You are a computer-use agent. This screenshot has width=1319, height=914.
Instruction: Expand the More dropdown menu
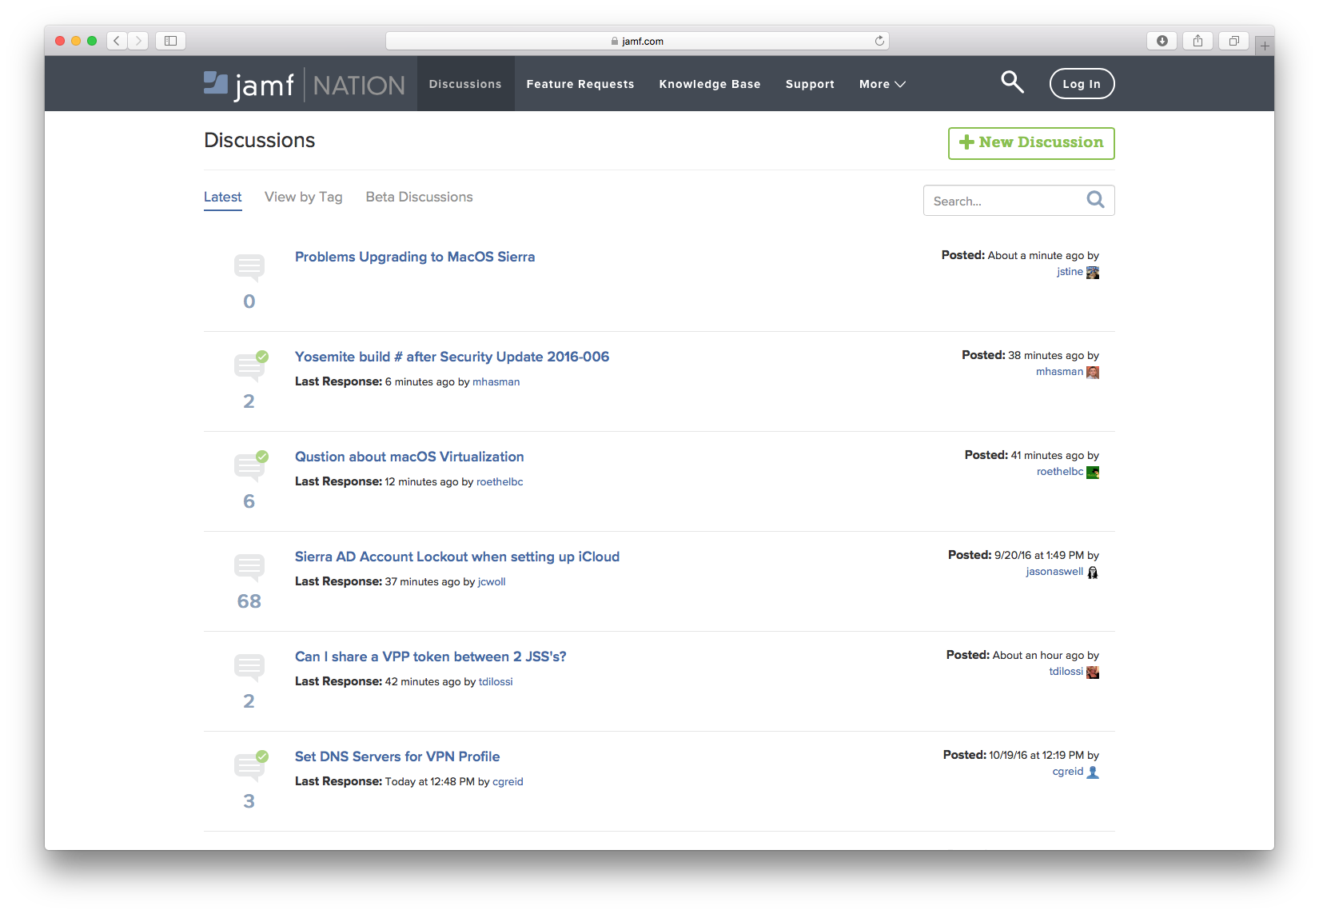pos(882,84)
